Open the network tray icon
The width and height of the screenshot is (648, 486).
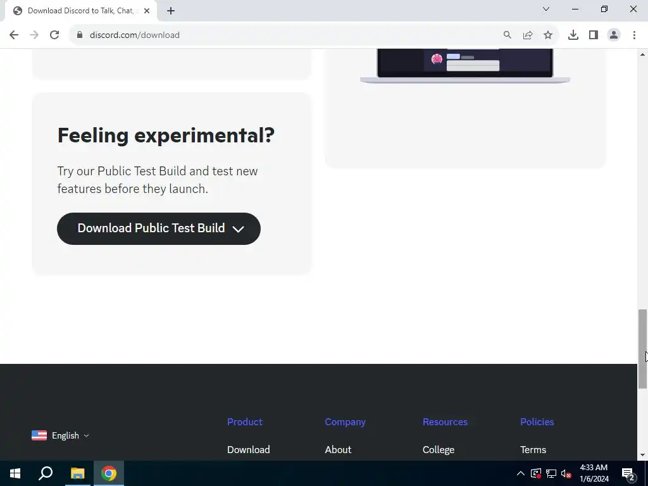click(x=551, y=473)
